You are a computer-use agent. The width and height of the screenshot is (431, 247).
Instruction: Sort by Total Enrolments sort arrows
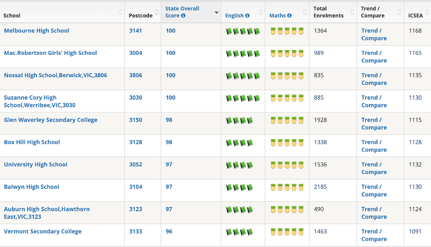pos(352,12)
